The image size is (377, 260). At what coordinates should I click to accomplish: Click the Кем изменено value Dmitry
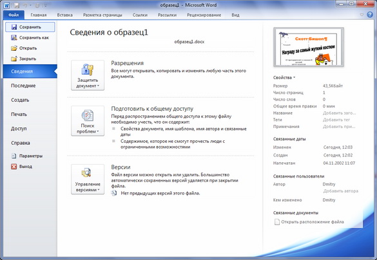point(329,200)
